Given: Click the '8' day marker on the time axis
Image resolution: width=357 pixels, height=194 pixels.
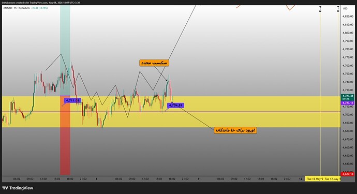Looking at the screenshot, I should point(97,179).
